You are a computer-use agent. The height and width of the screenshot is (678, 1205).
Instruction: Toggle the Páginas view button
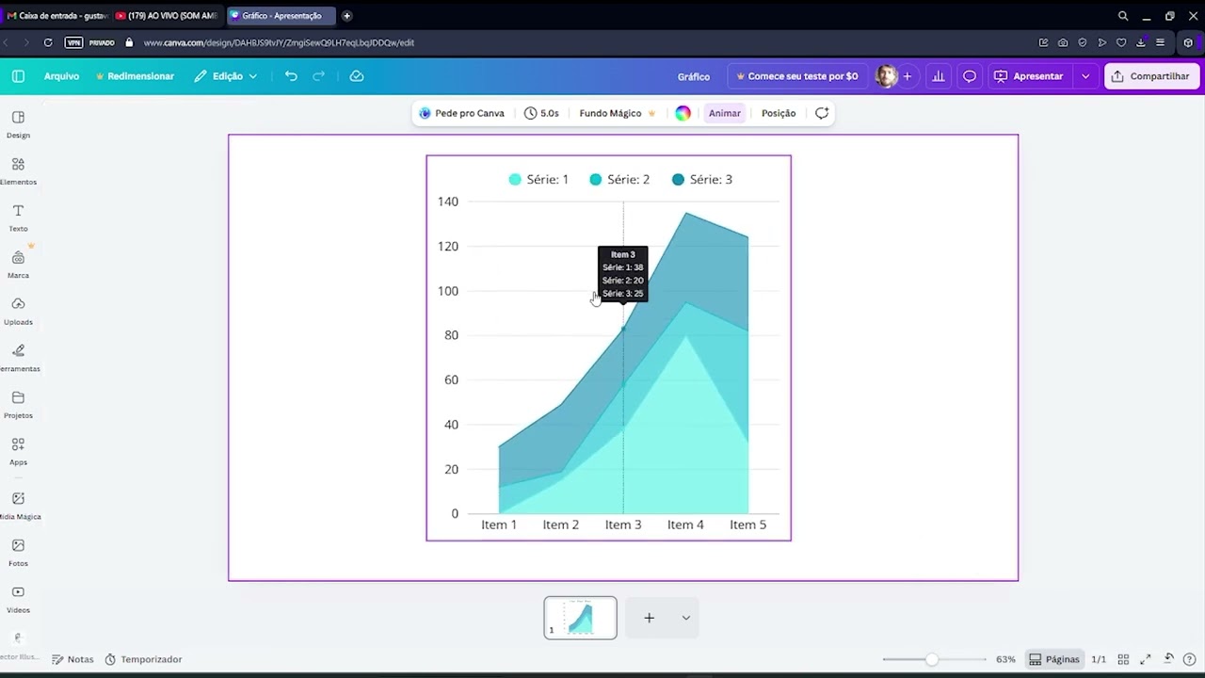[1053, 659]
